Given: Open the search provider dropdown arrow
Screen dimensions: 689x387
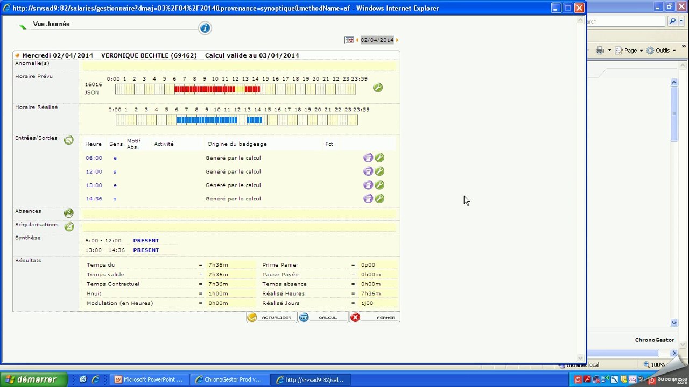Looking at the screenshot, I should (682, 21).
